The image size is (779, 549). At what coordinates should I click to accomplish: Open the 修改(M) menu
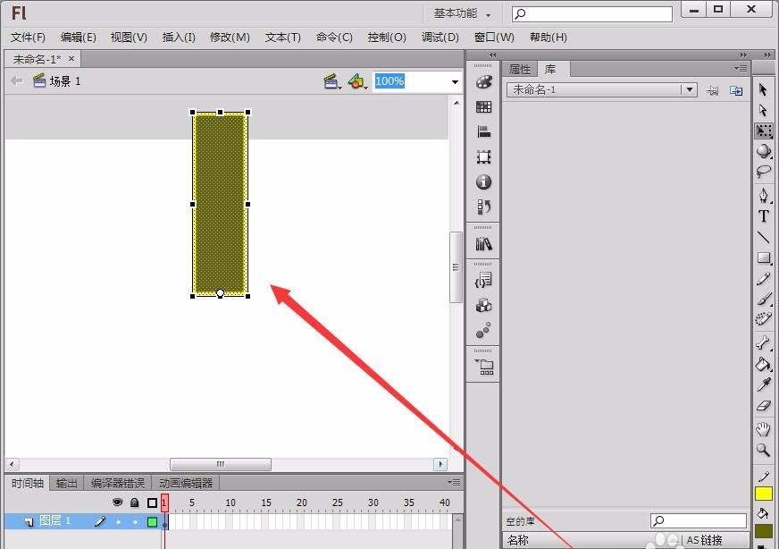coord(230,38)
